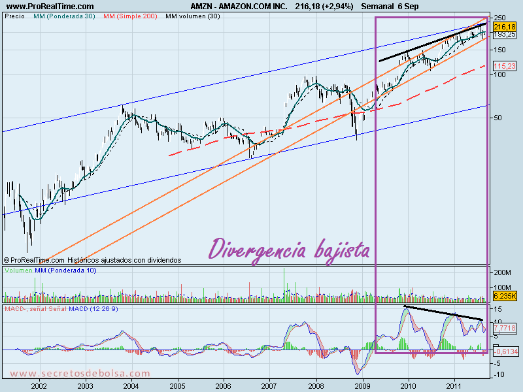This screenshot has height=392, width=523.
Task: Click the www.ProRealTime.com header text
Action: point(50,7)
